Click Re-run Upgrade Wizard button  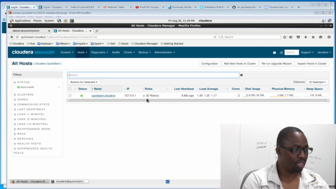[277, 64]
